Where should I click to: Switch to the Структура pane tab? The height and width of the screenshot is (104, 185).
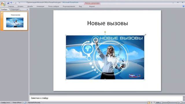coord(15,9)
